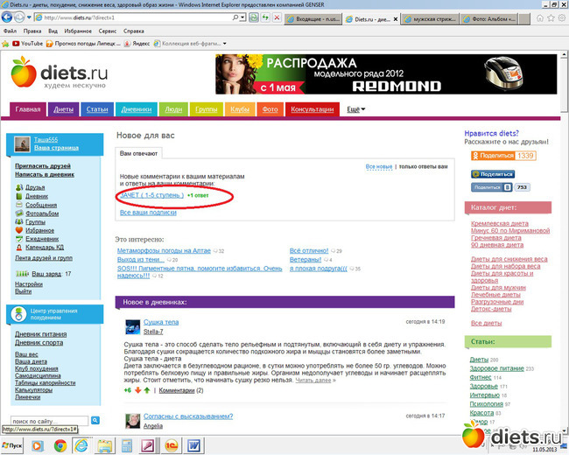Switch to the Дневники navigation tab
This screenshot has height=455, width=569.
click(x=135, y=109)
